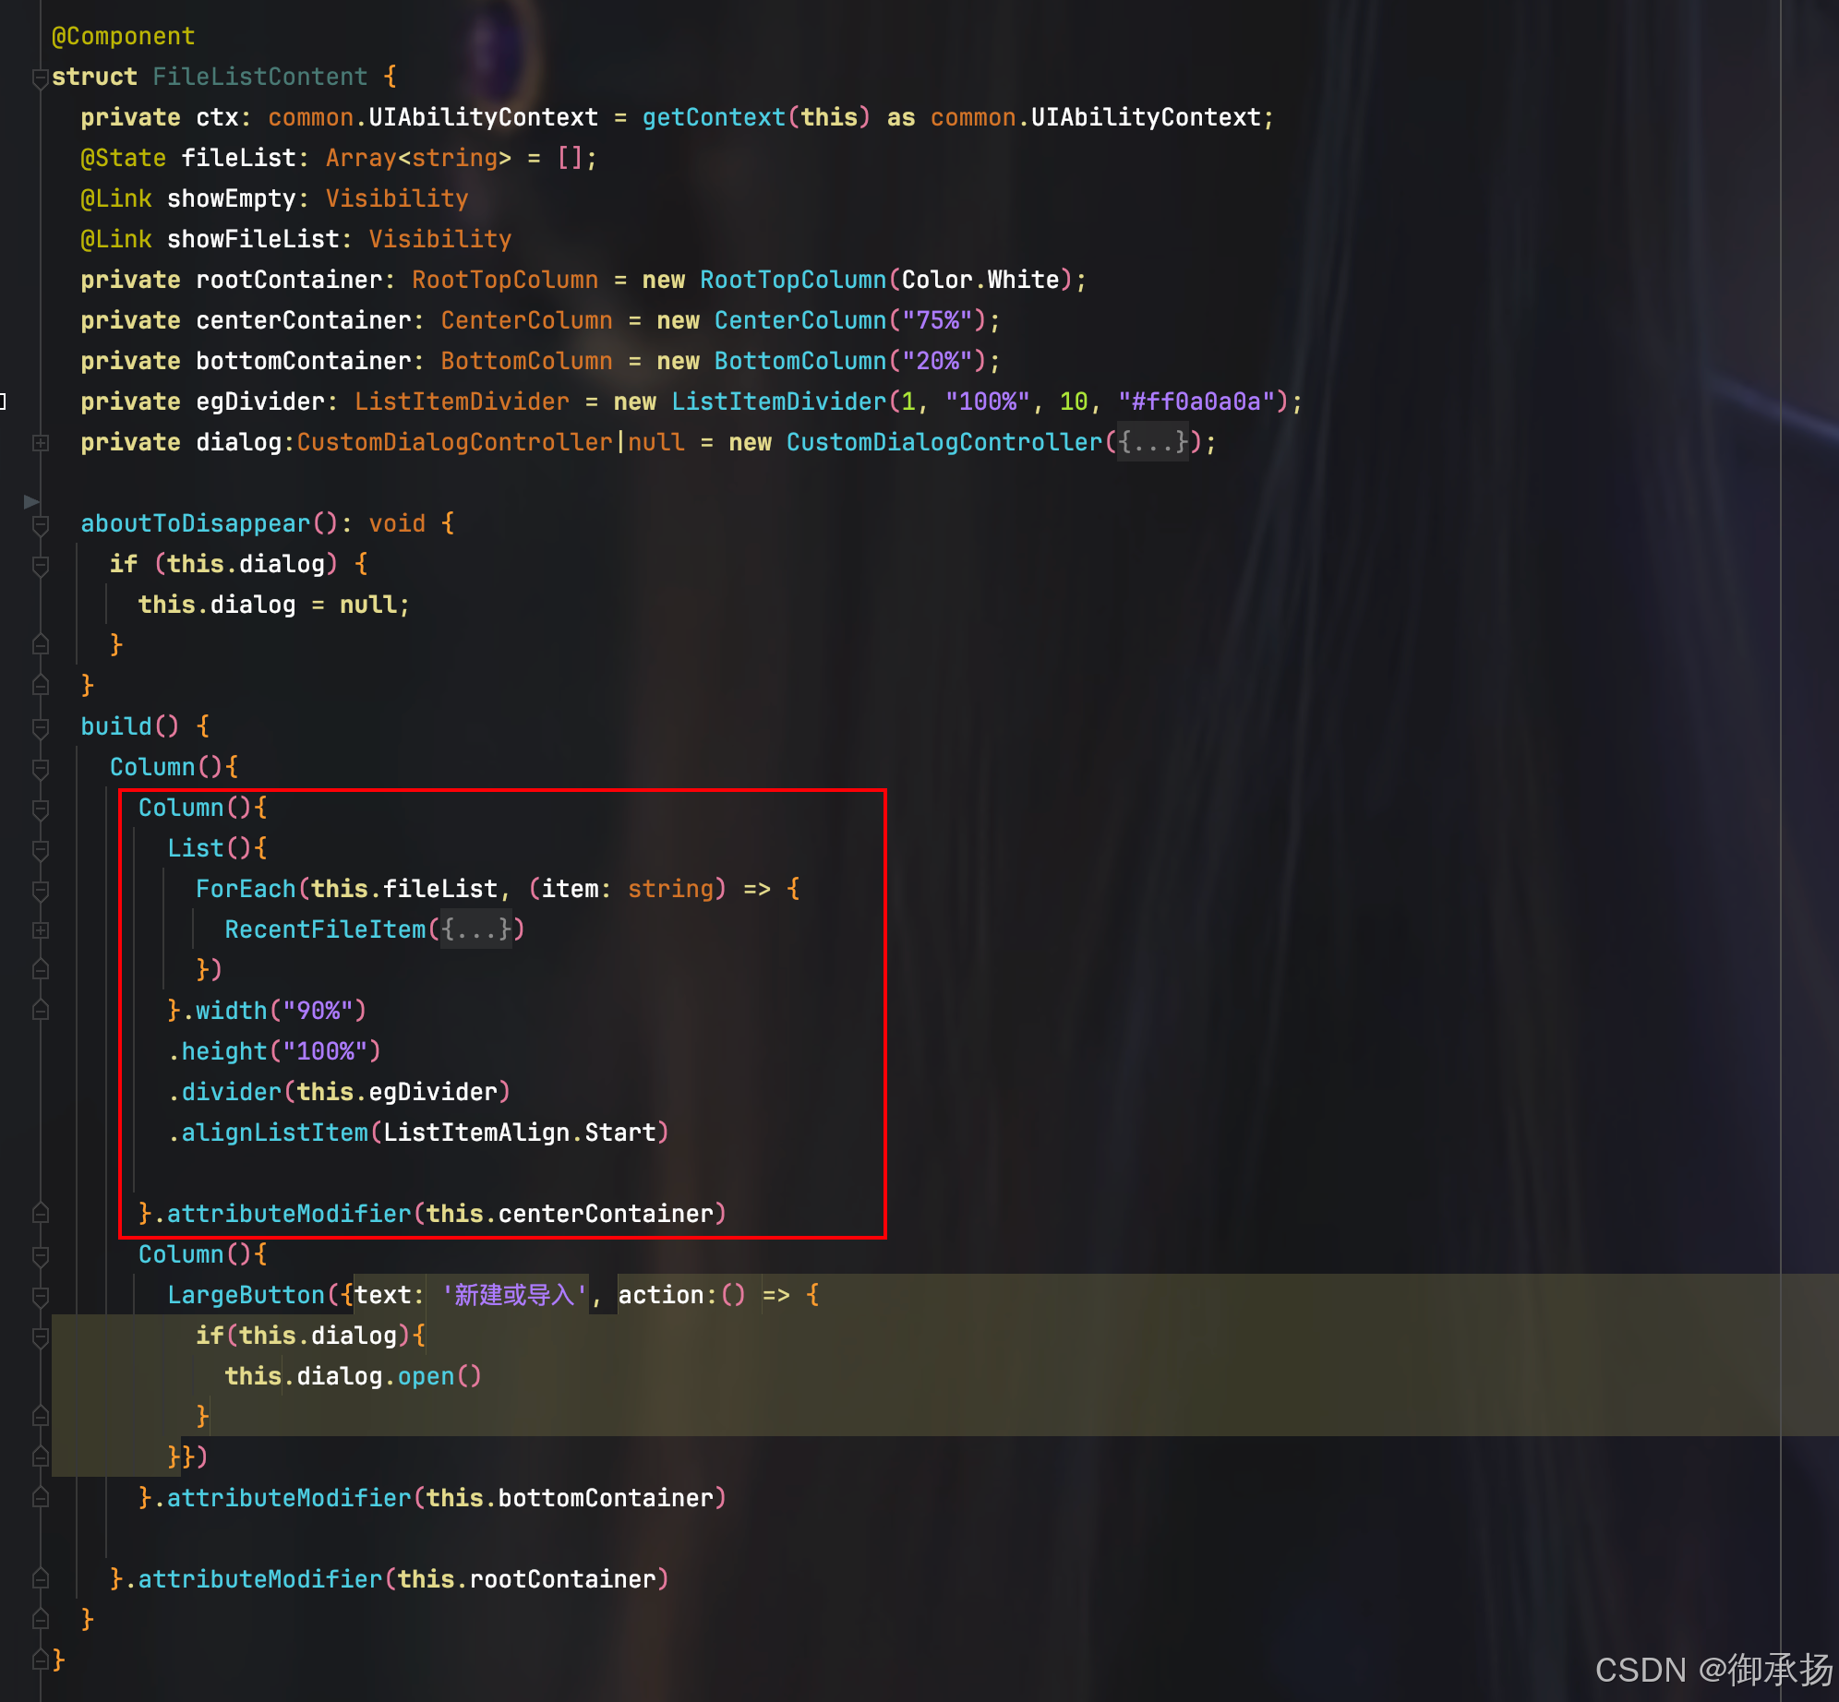Collapse the struct FileListContent fold marker
The height and width of the screenshot is (1702, 1839).
point(40,78)
